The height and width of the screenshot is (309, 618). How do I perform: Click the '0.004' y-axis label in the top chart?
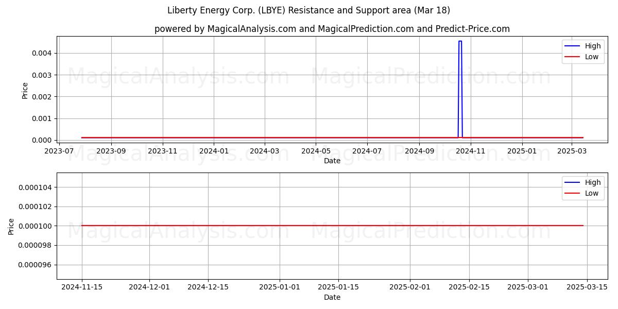coord(42,53)
